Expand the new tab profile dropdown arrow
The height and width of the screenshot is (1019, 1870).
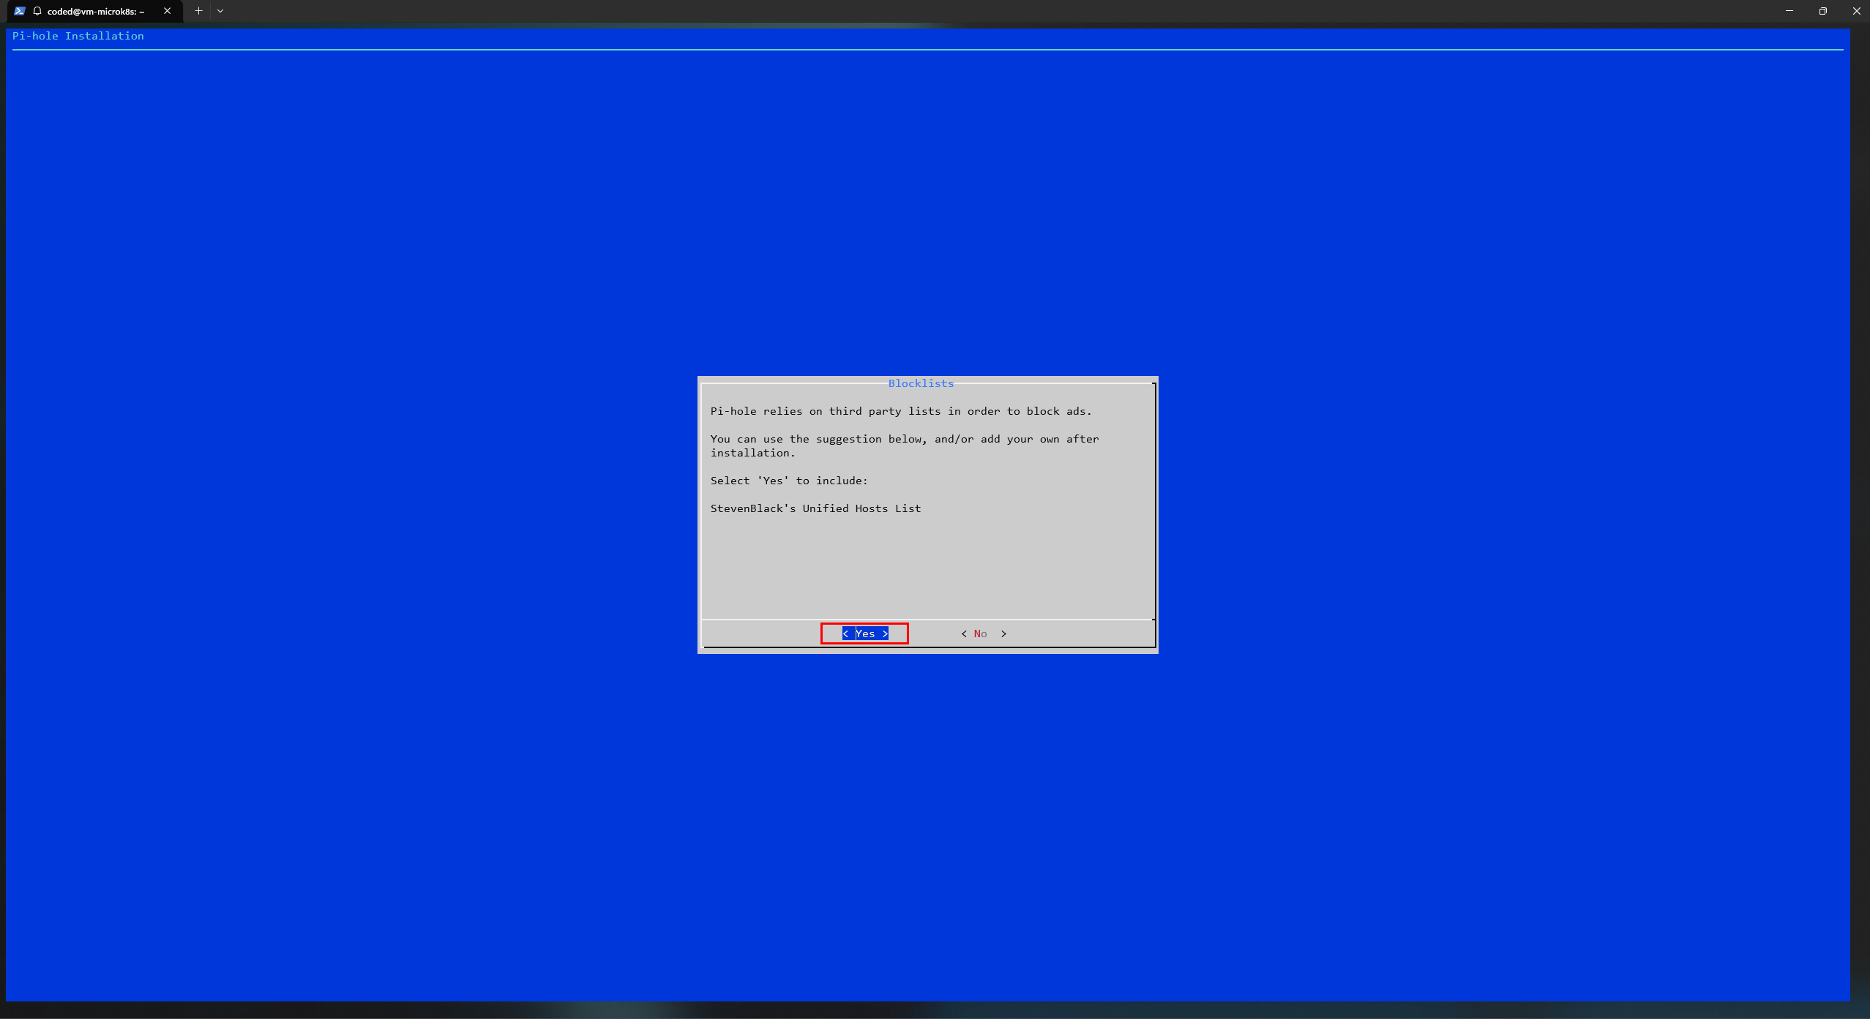point(220,11)
